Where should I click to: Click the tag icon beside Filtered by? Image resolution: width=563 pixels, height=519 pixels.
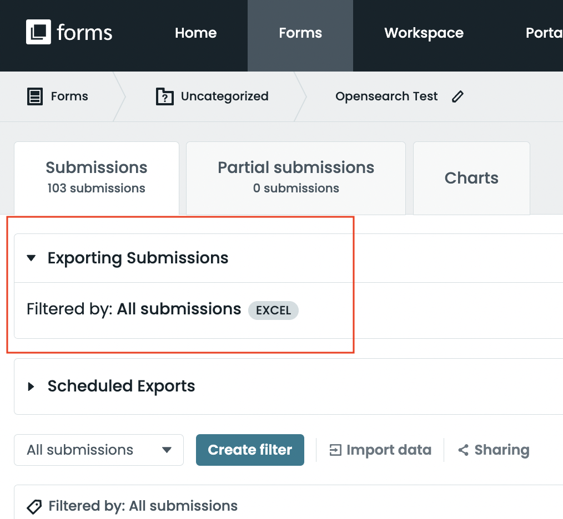34,506
